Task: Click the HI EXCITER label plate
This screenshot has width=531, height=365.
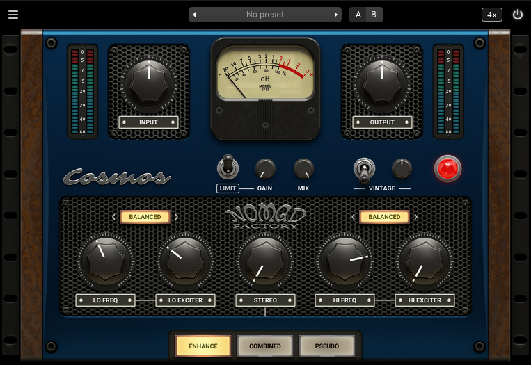Action: [425, 300]
